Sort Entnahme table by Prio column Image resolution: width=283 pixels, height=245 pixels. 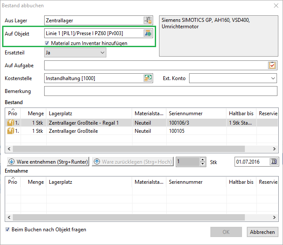pos(13,182)
